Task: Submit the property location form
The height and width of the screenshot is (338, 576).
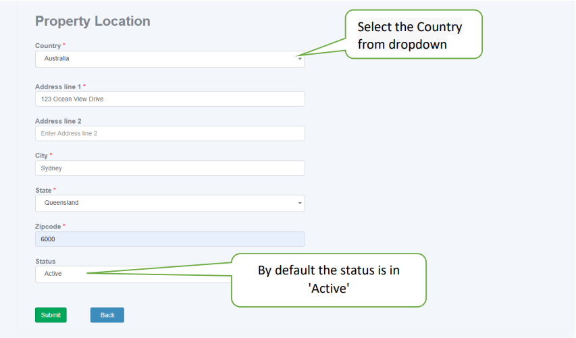Action: pos(51,315)
